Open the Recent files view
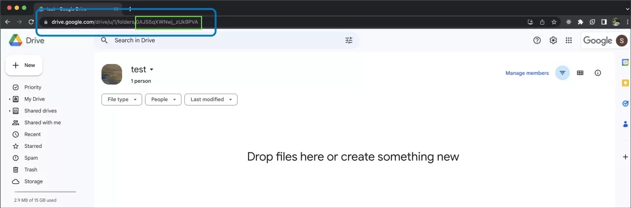Viewport: 631px width, 208px height. tap(33, 135)
